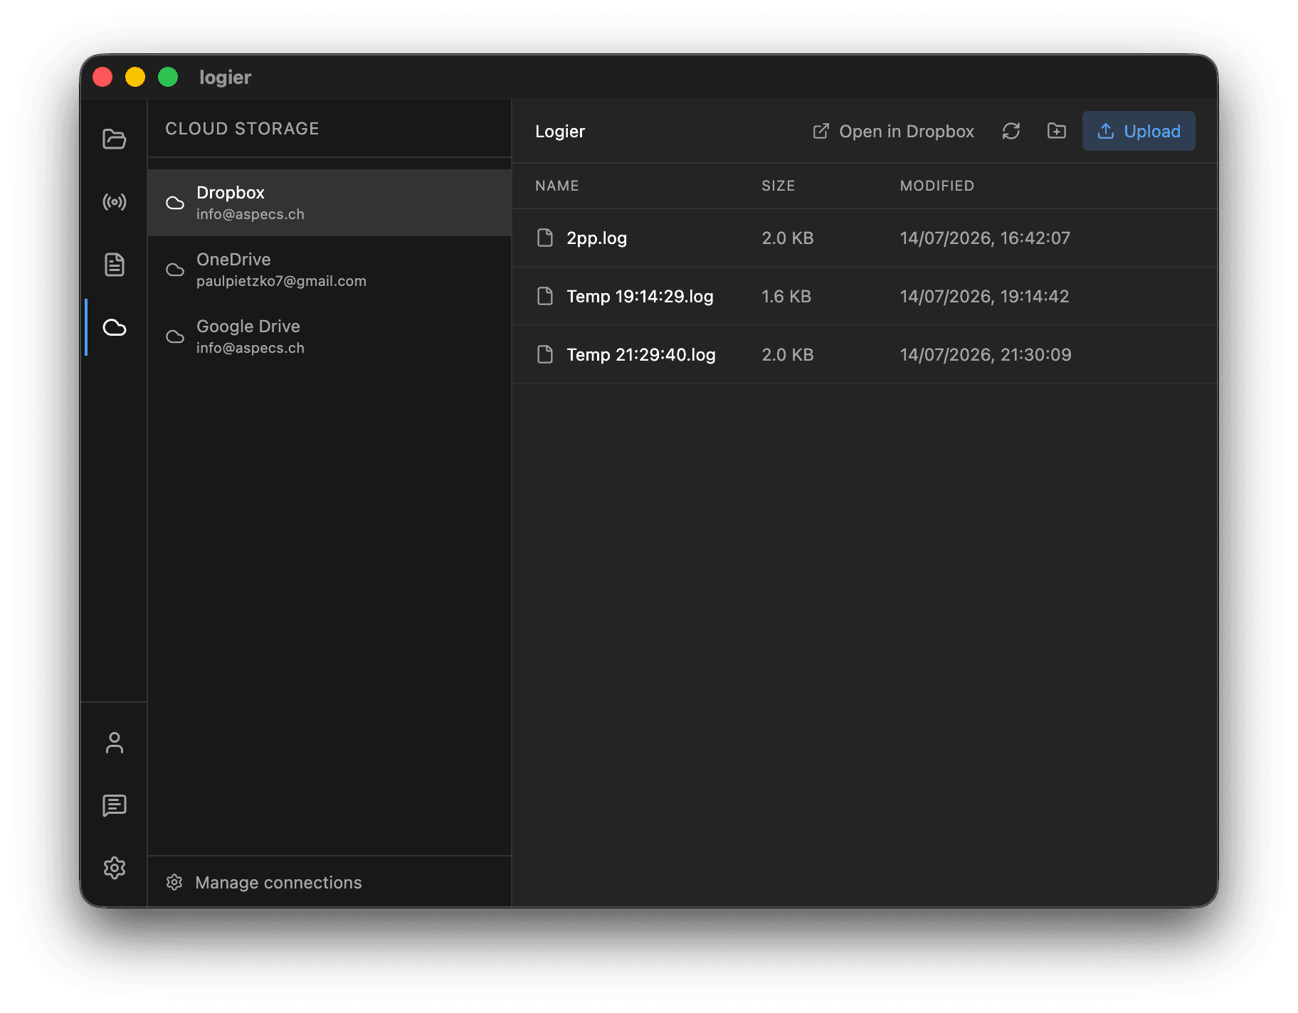Select the file Temp 19:14:29.log
The image size is (1298, 1013).
point(865,296)
